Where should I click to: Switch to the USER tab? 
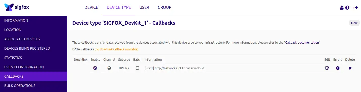tap(144, 8)
